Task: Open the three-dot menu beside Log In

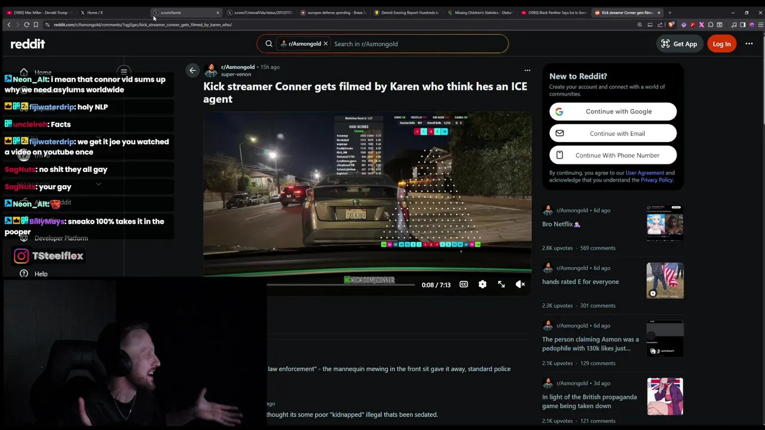Action: 749,44
